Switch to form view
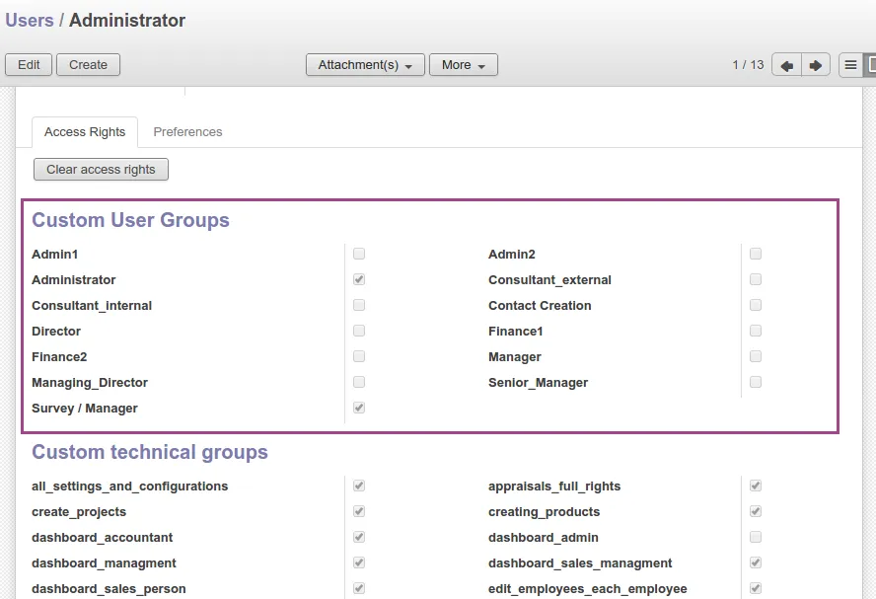The image size is (876, 599). pos(870,65)
